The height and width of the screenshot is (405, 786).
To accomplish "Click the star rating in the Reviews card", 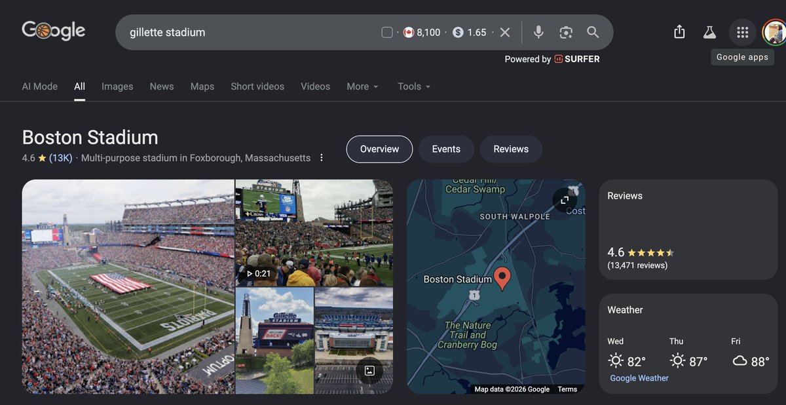I will [650, 253].
